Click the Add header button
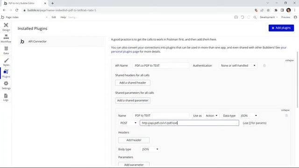 [x=134, y=140]
